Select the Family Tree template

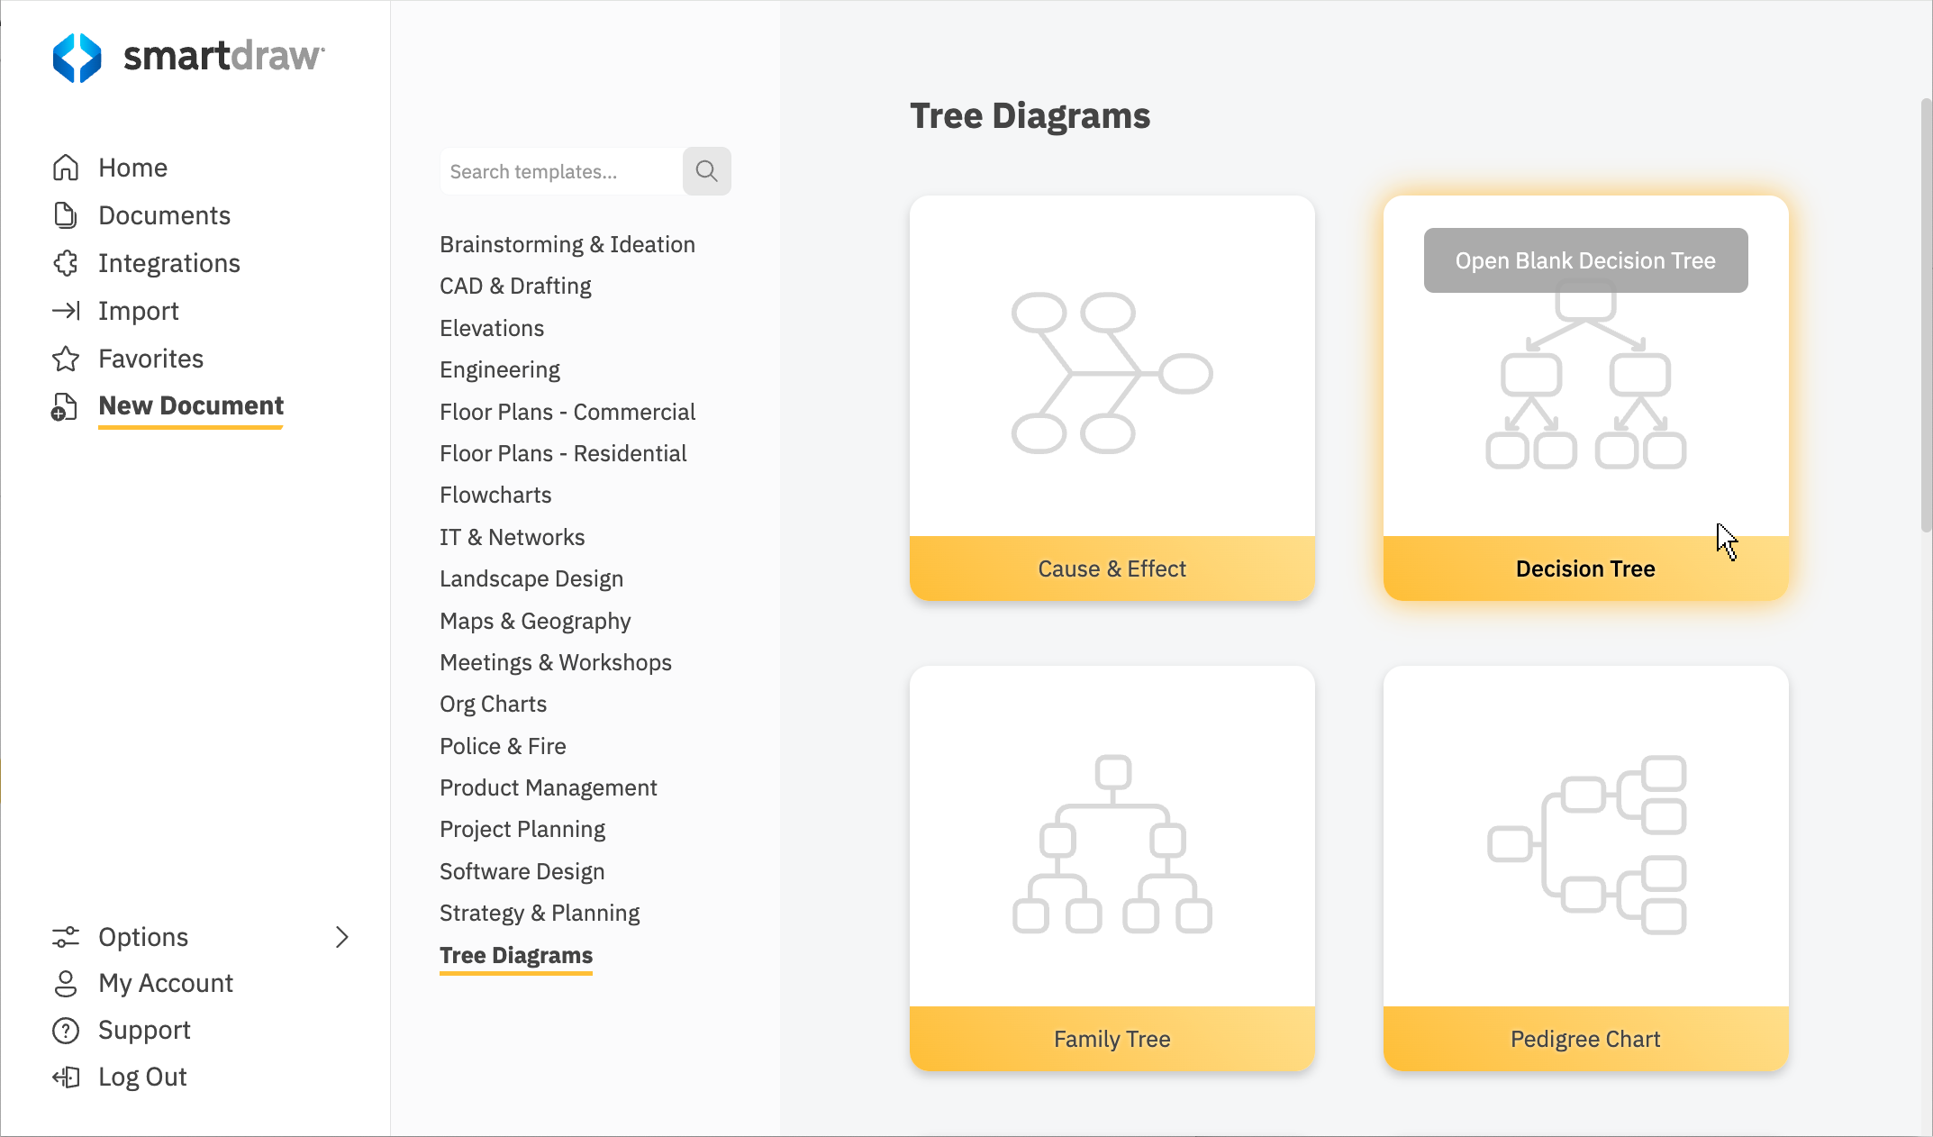pos(1112,1039)
